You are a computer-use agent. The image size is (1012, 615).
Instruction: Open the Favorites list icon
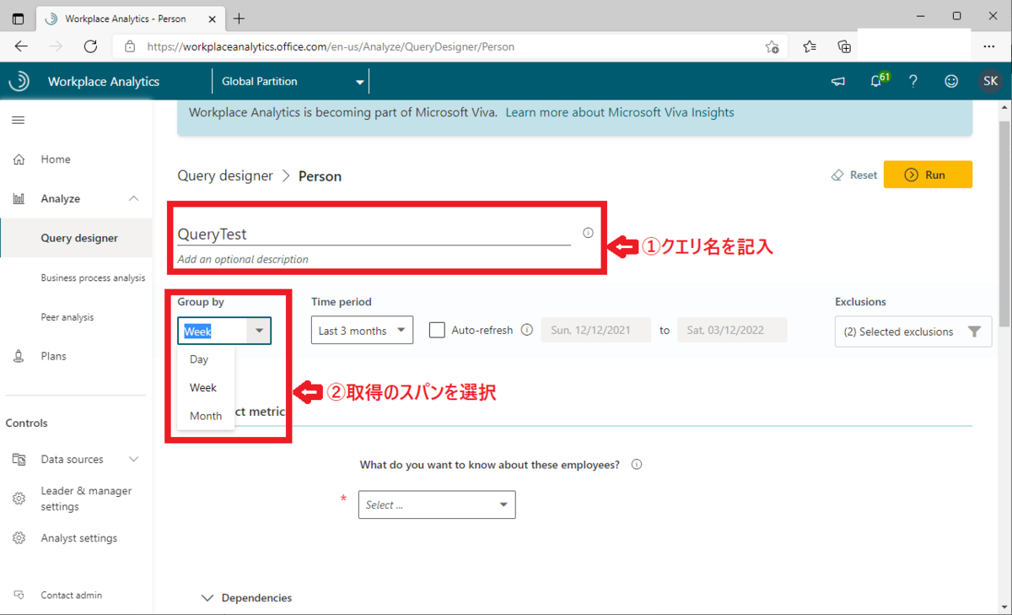(810, 46)
